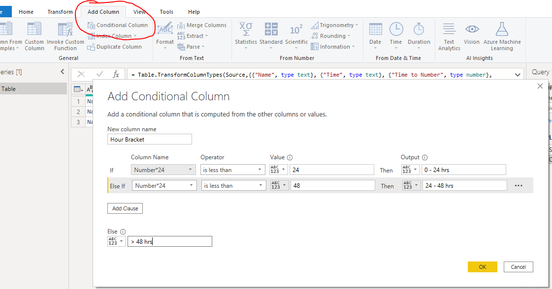Click the New column name field

point(150,139)
